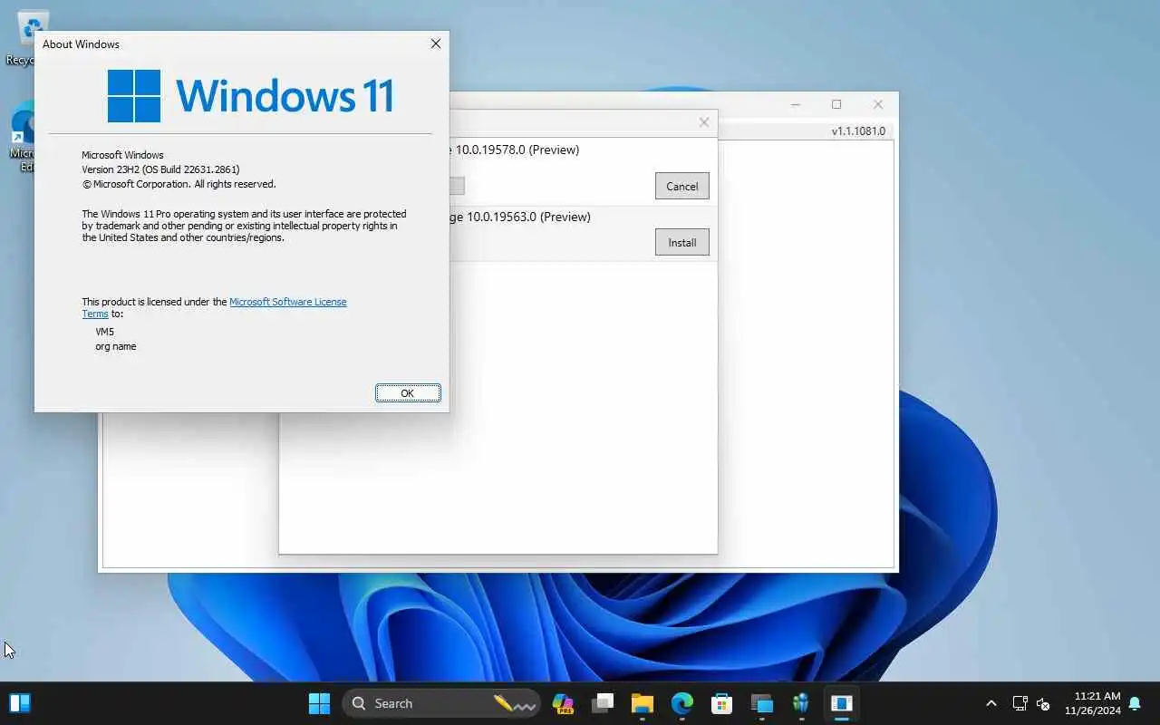This screenshot has width=1160, height=725.
Task: Open the stacked-windows app on taskbar
Action: (761, 703)
